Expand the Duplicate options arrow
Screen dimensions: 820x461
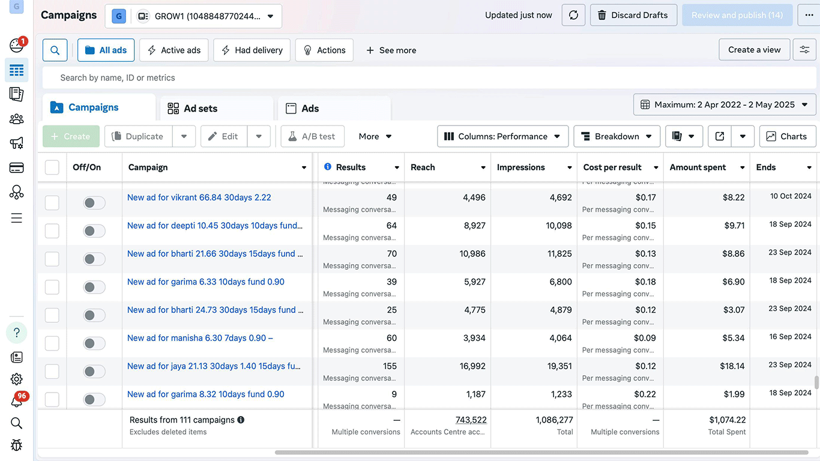click(x=184, y=136)
